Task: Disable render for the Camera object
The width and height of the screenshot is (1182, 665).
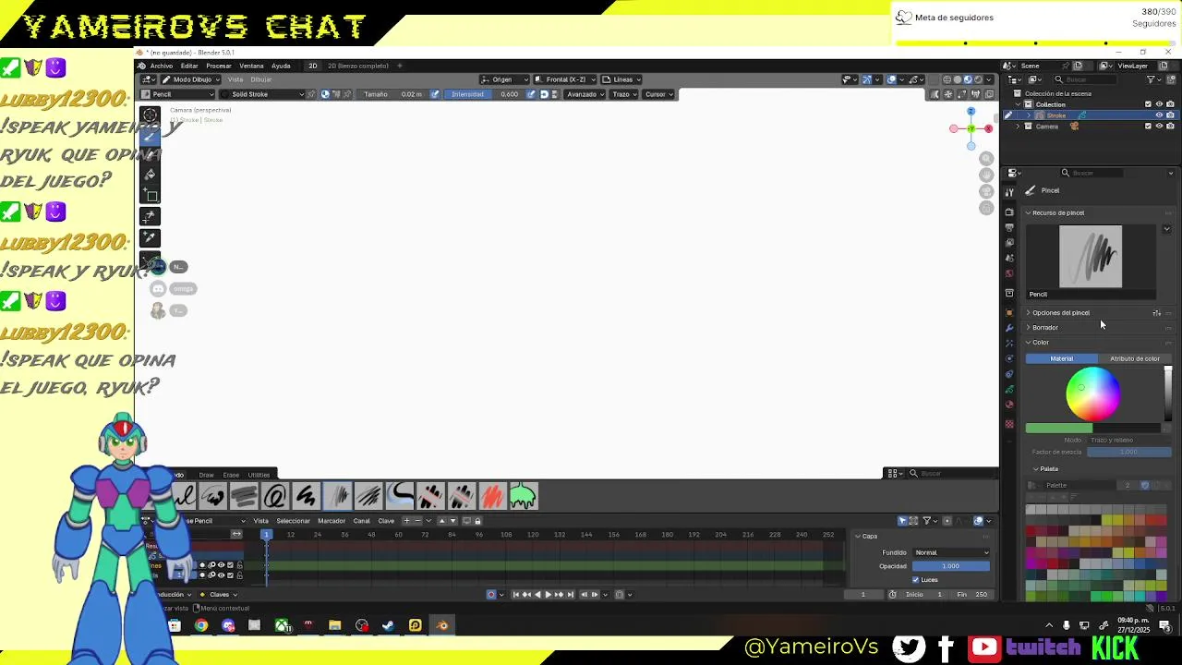Action: 1170,127
